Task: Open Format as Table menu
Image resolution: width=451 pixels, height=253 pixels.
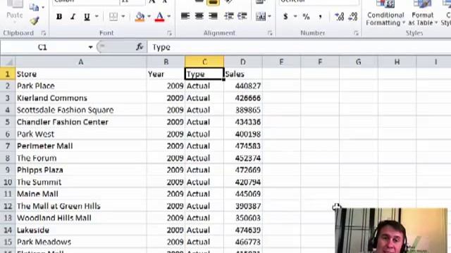Action: point(423,13)
